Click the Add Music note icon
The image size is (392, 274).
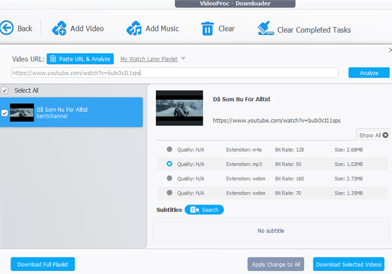[x=134, y=29]
